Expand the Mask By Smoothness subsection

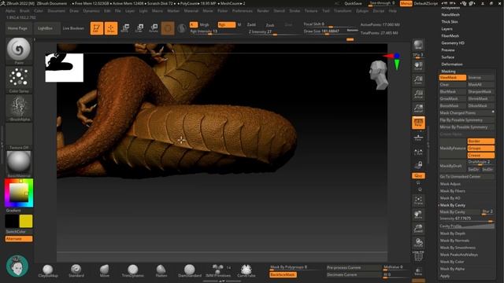click(x=458, y=248)
